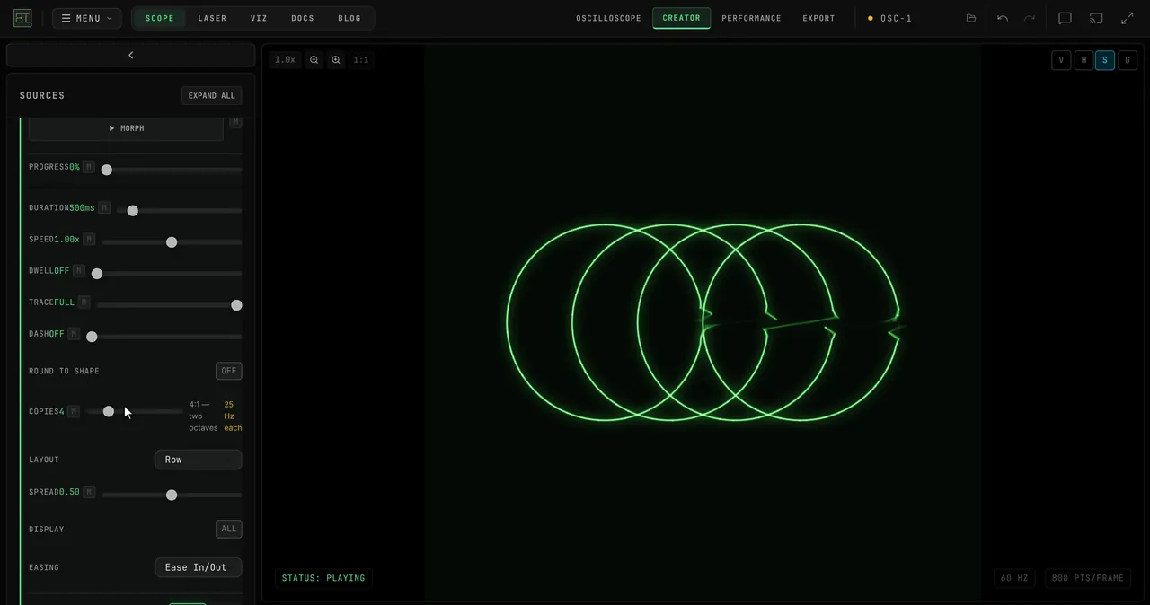1150x605 pixels.
Task: Toggle Round to Shape OFF switch
Action: pos(229,371)
